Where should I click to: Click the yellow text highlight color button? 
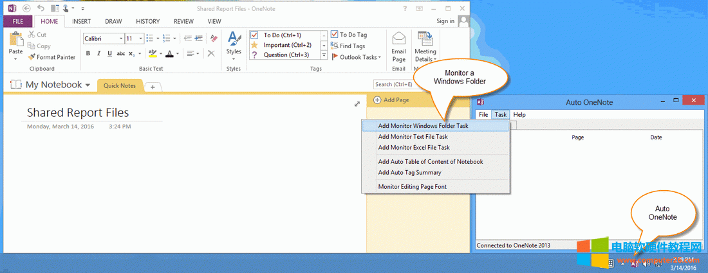tap(152, 54)
